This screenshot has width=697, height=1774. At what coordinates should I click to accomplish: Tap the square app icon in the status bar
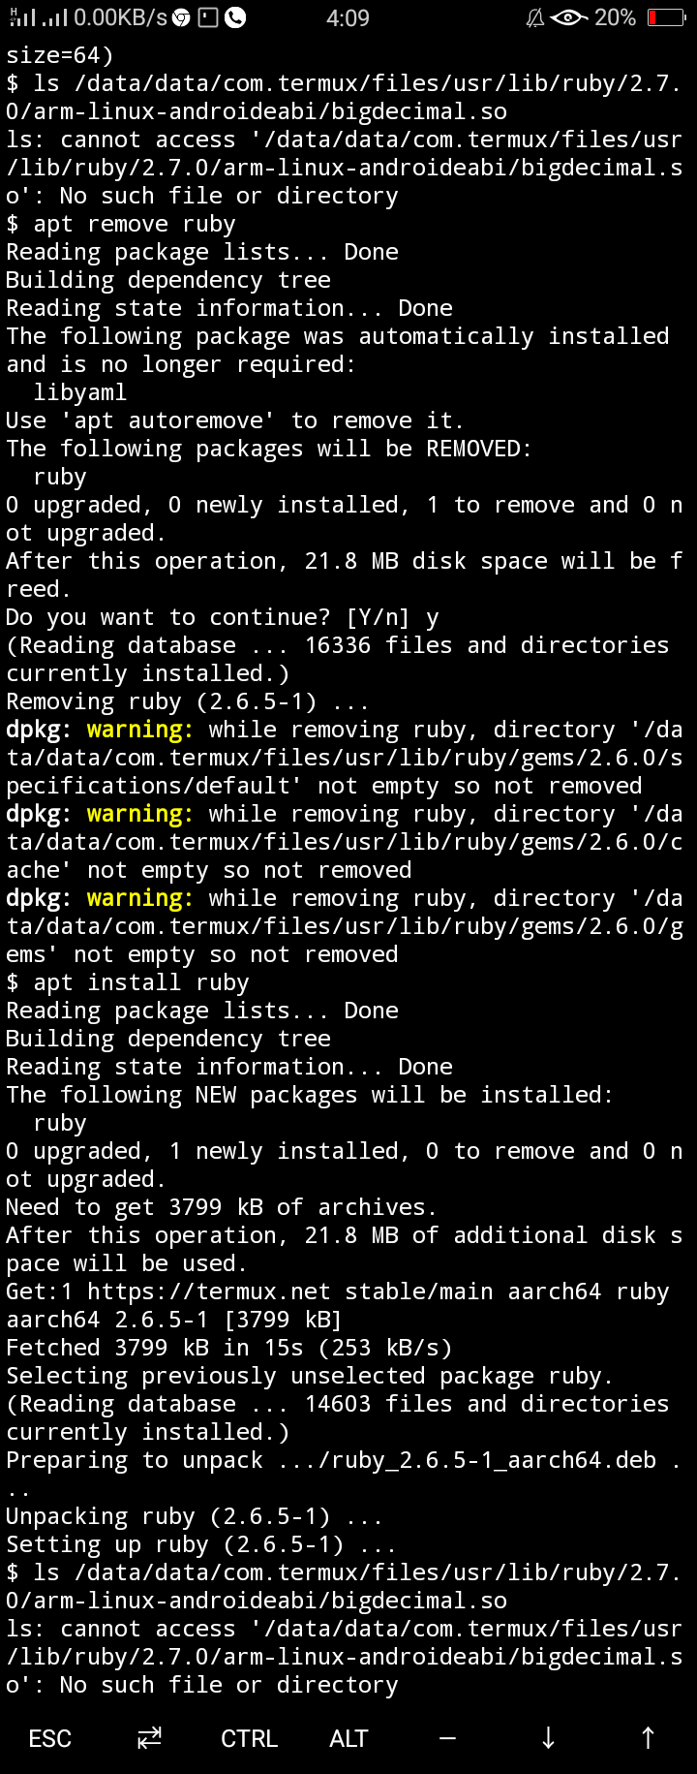(207, 17)
